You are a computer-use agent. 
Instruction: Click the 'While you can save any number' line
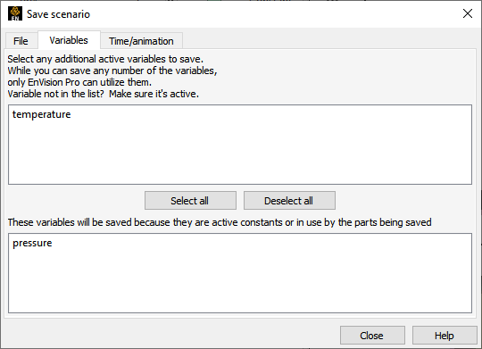[112, 71]
